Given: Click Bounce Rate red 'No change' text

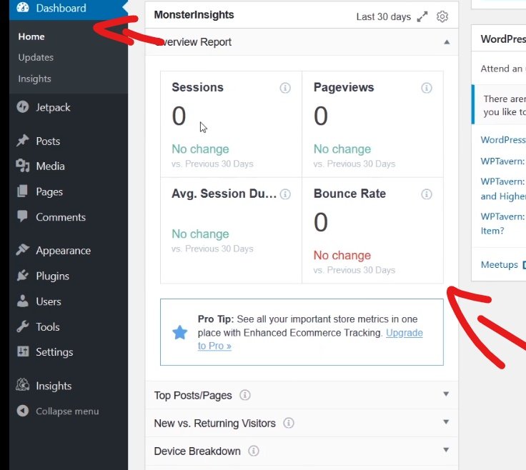Looking at the screenshot, I should (x=342, y=256).
